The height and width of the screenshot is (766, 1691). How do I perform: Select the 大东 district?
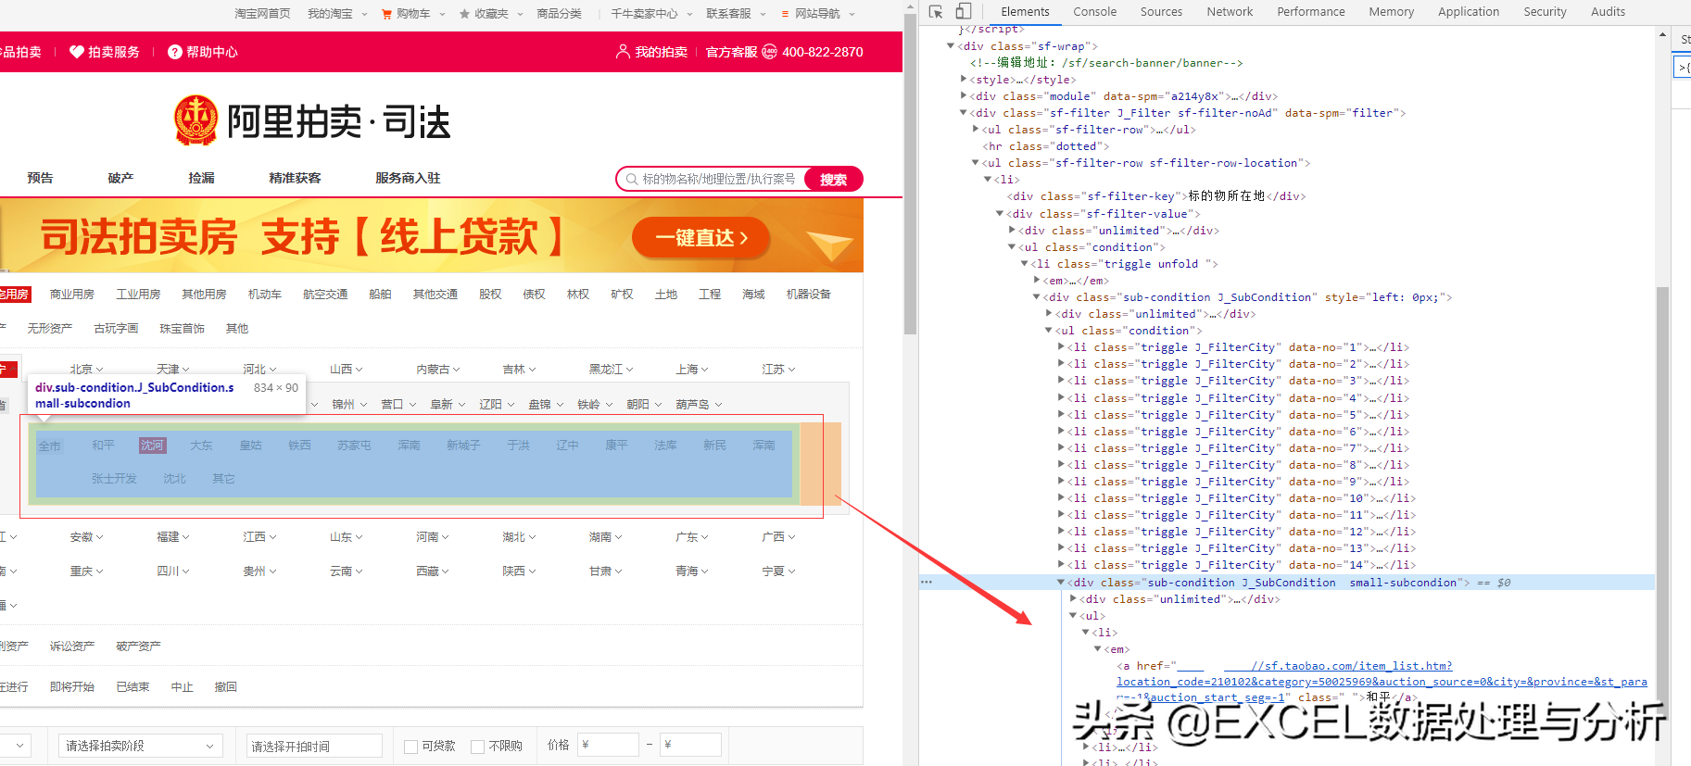[201, 446]
